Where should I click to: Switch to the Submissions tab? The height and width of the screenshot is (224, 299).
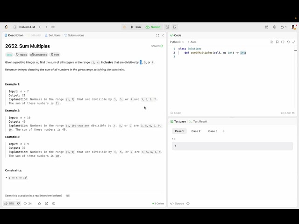(74, 35)
